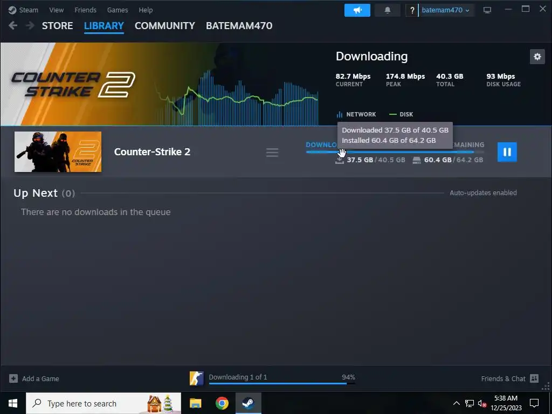
Task: Open download settings gear
Action: pos(537,56)
